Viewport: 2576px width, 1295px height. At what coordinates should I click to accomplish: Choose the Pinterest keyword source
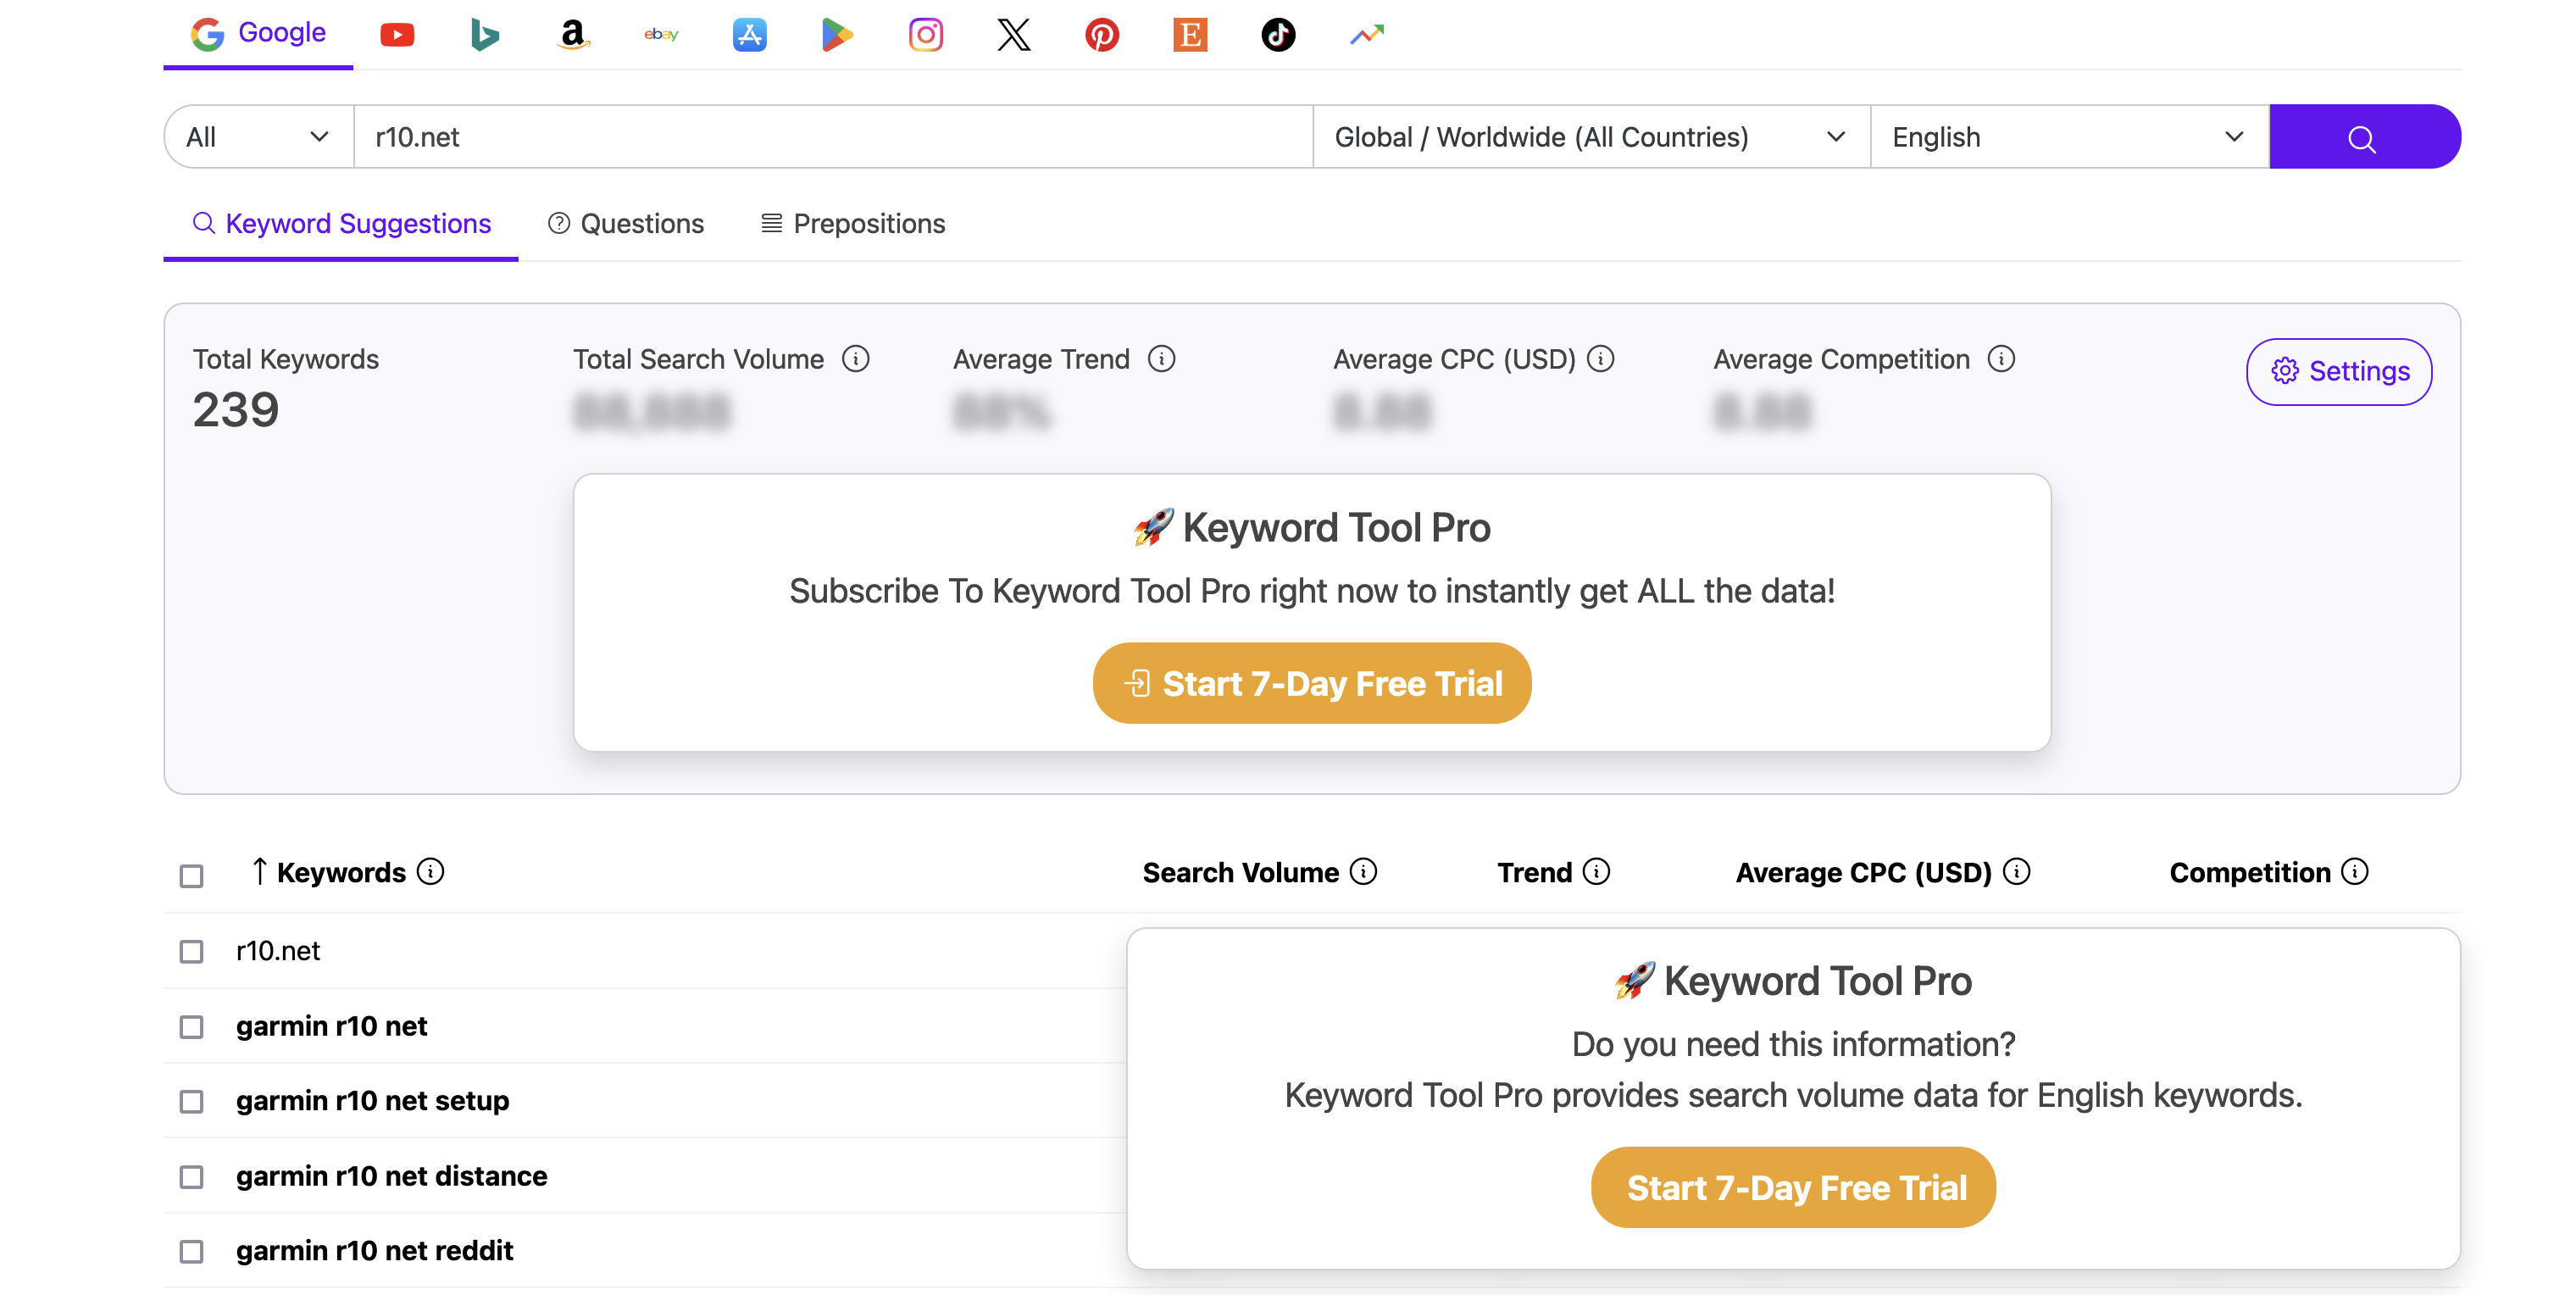coord(1102,35)
